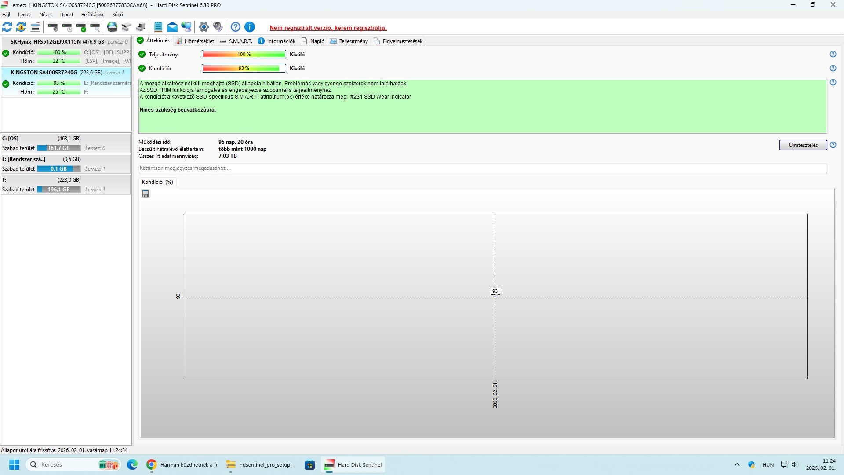Save the condition graph with floppy icon
Screen dimensions: 844x475
click(x=146, y=194)
